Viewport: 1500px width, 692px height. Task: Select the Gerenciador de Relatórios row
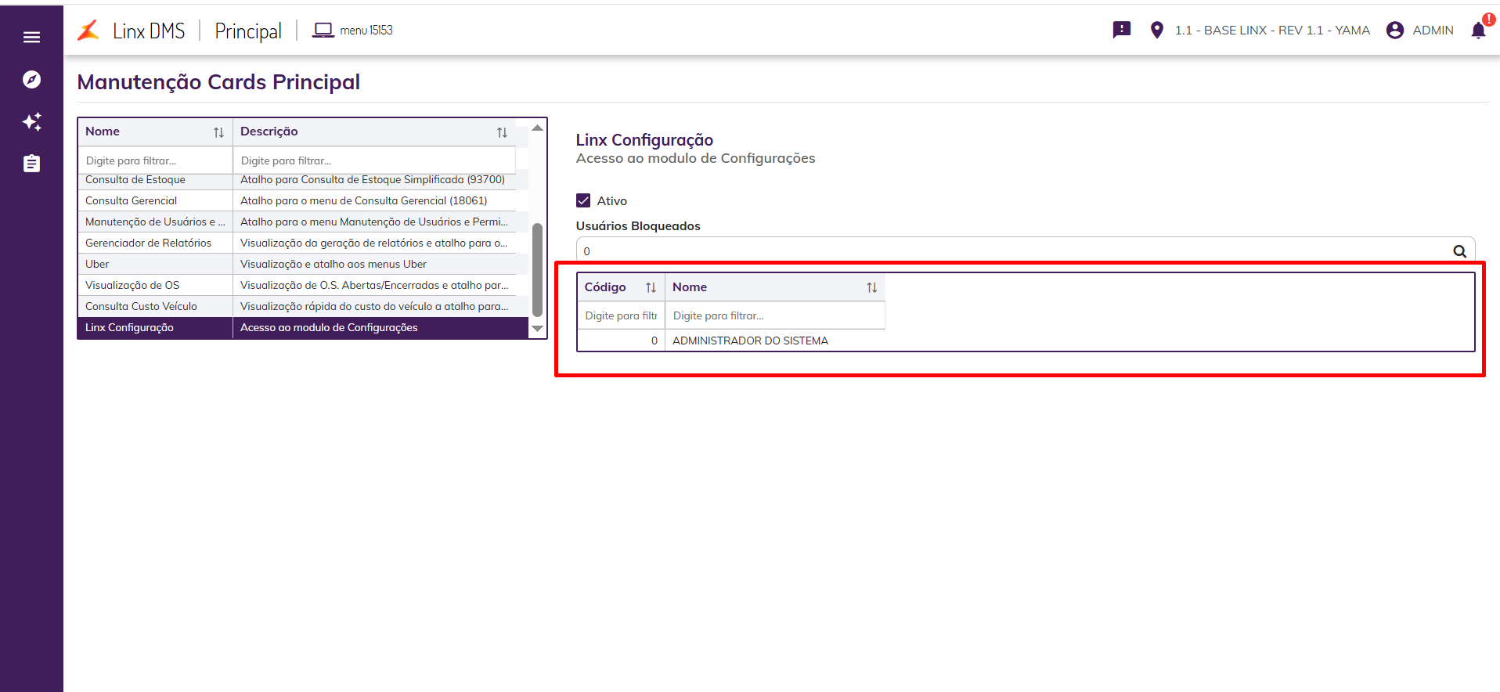tap(303, 243)
